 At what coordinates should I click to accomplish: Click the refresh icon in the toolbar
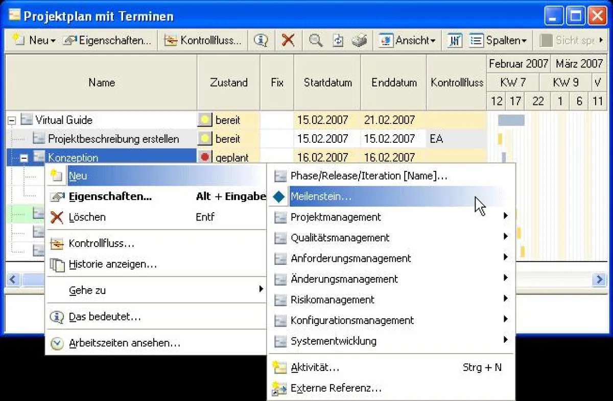[338, 41]
